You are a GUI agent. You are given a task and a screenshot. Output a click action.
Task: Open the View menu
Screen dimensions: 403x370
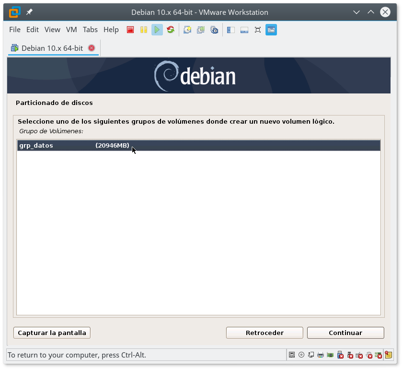52,30
